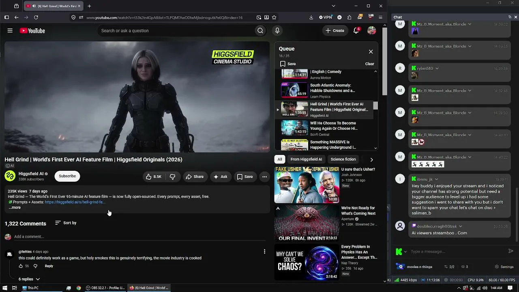Open the U sure that's Usher video thumbnail
Viewport: 519px width, 292px height.
click(x=307, y=185)
